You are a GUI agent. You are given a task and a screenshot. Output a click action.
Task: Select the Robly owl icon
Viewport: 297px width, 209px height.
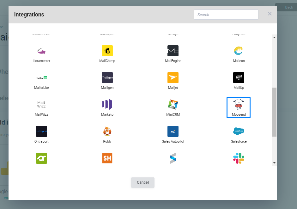107,132
